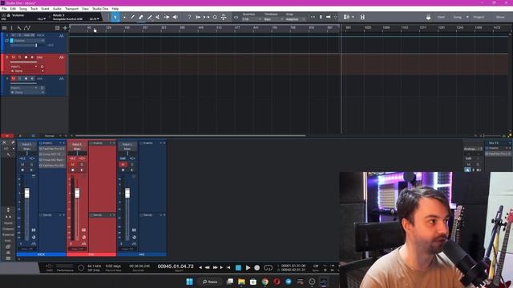The image size is (513, 288).
Task: Select the Mute tool
Action: (x=158, y=17)
